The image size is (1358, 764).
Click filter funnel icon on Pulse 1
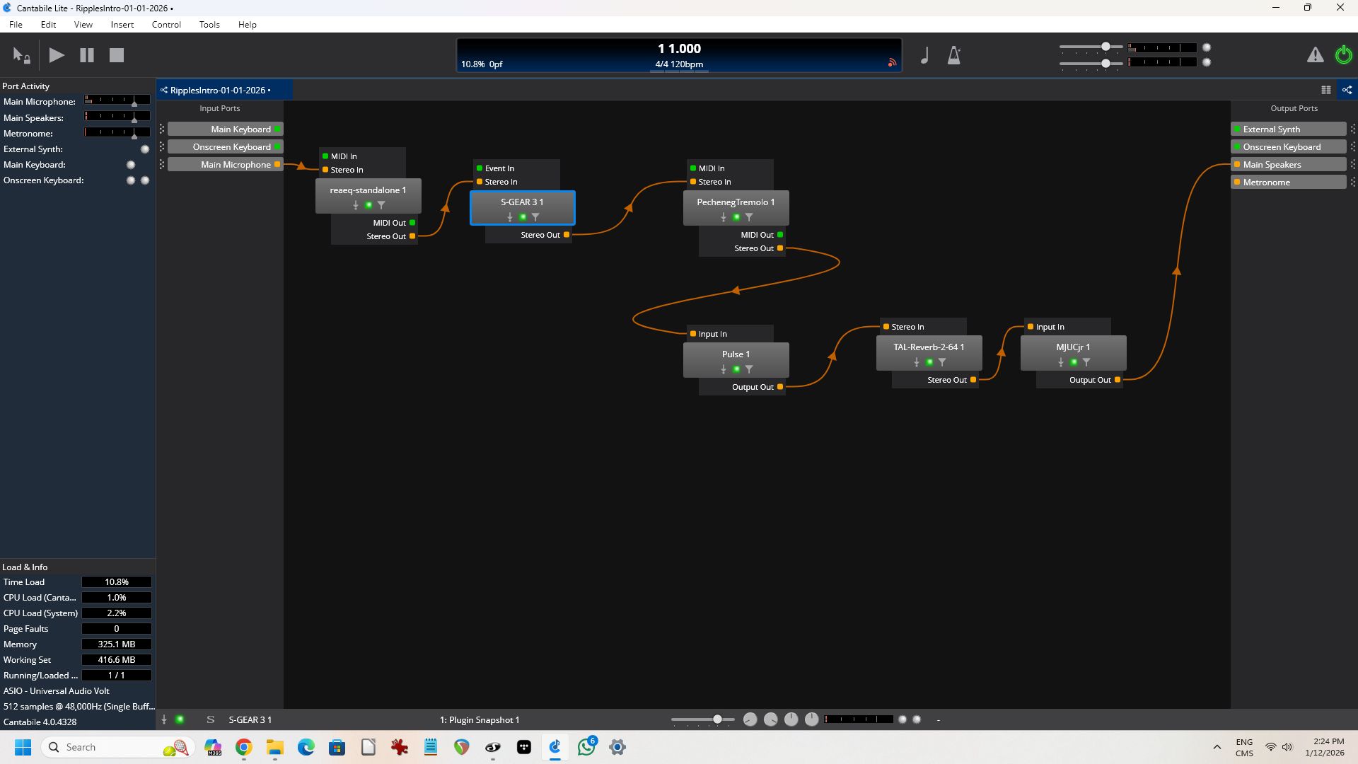tap(749, 369)
